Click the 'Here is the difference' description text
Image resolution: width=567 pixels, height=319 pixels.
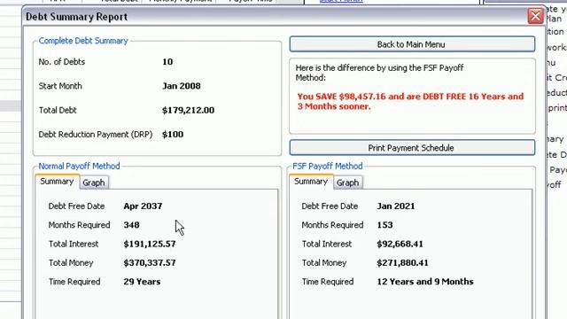coord(379,73)
